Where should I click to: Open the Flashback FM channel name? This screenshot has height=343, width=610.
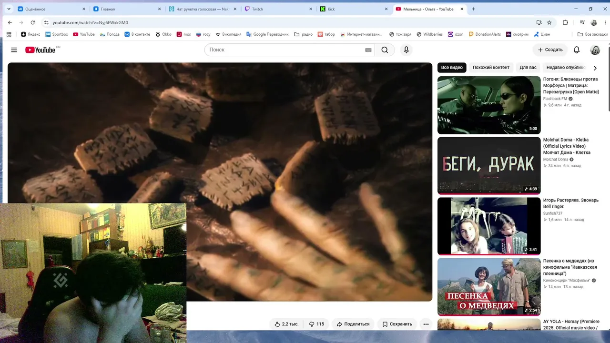coord(555,99)
